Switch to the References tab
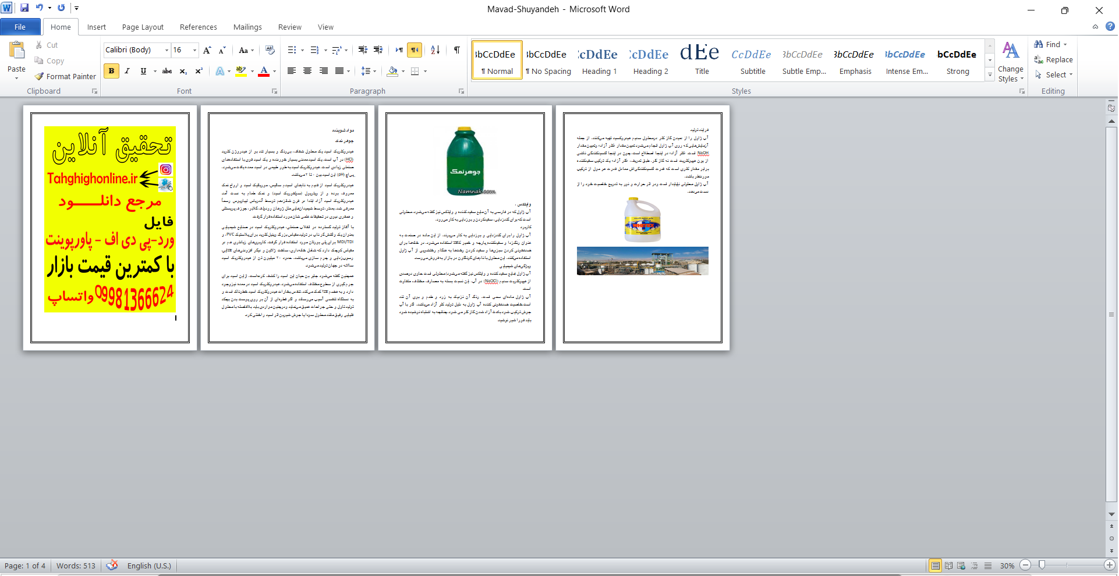1119x576 pixels. tap(198, 27)
